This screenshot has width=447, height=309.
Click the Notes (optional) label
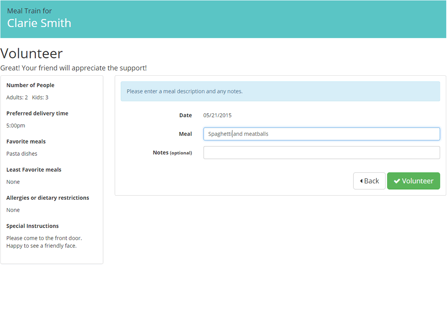172,152
